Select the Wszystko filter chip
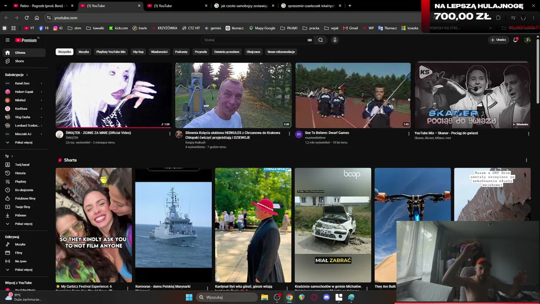540x304 pixels. point(65,52)
